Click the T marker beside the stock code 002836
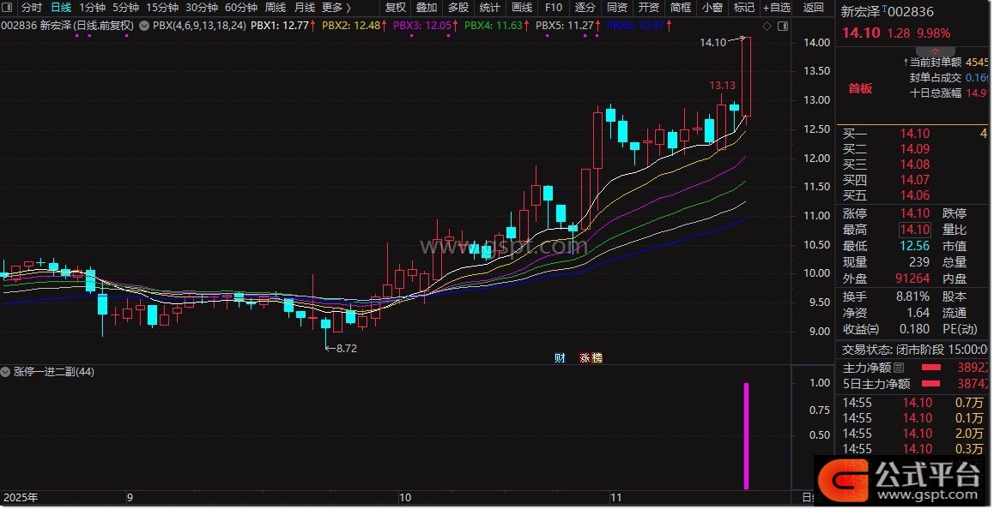994x509 pixels. click(x=884, y=8)
